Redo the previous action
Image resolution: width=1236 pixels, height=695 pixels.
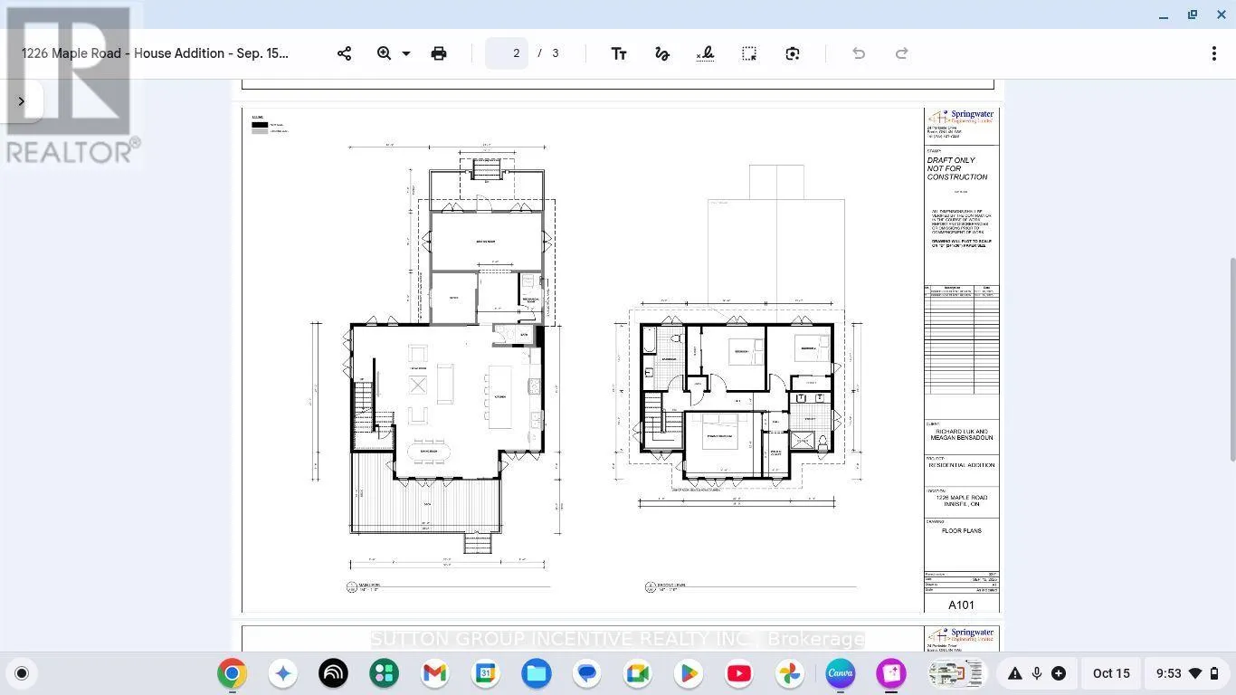901,53
